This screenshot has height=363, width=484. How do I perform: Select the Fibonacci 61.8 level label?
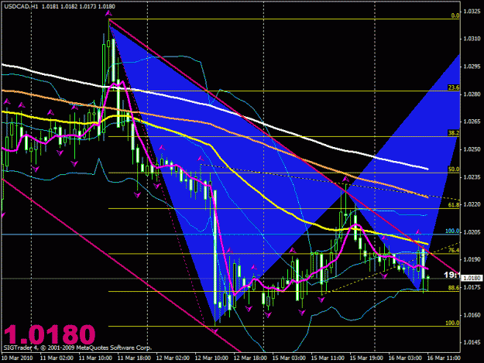454,205
